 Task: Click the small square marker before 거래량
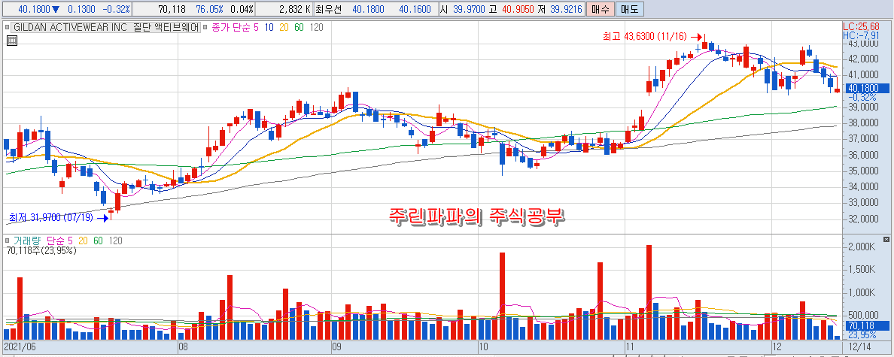(7, 241)
